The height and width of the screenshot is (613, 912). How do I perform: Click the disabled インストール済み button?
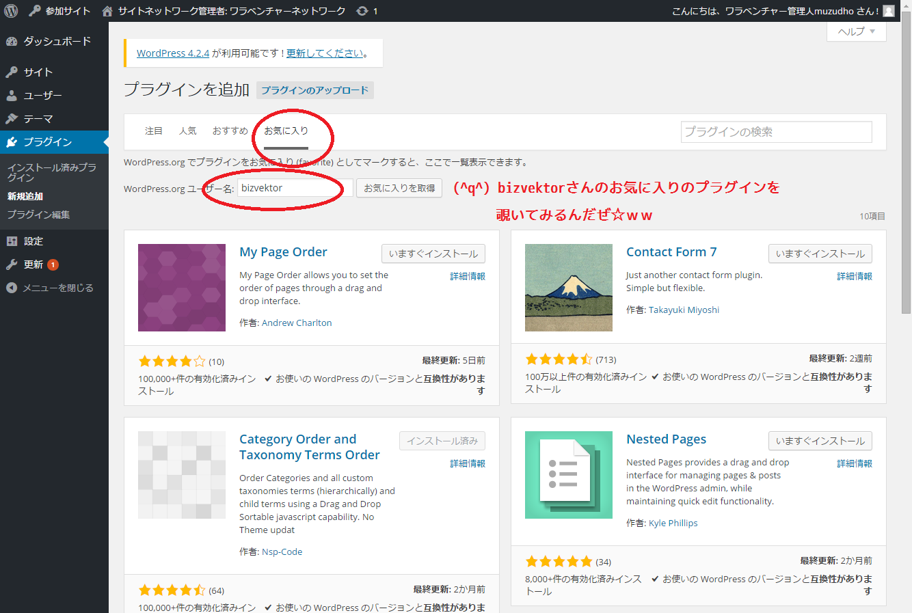(x=442, y=441)
